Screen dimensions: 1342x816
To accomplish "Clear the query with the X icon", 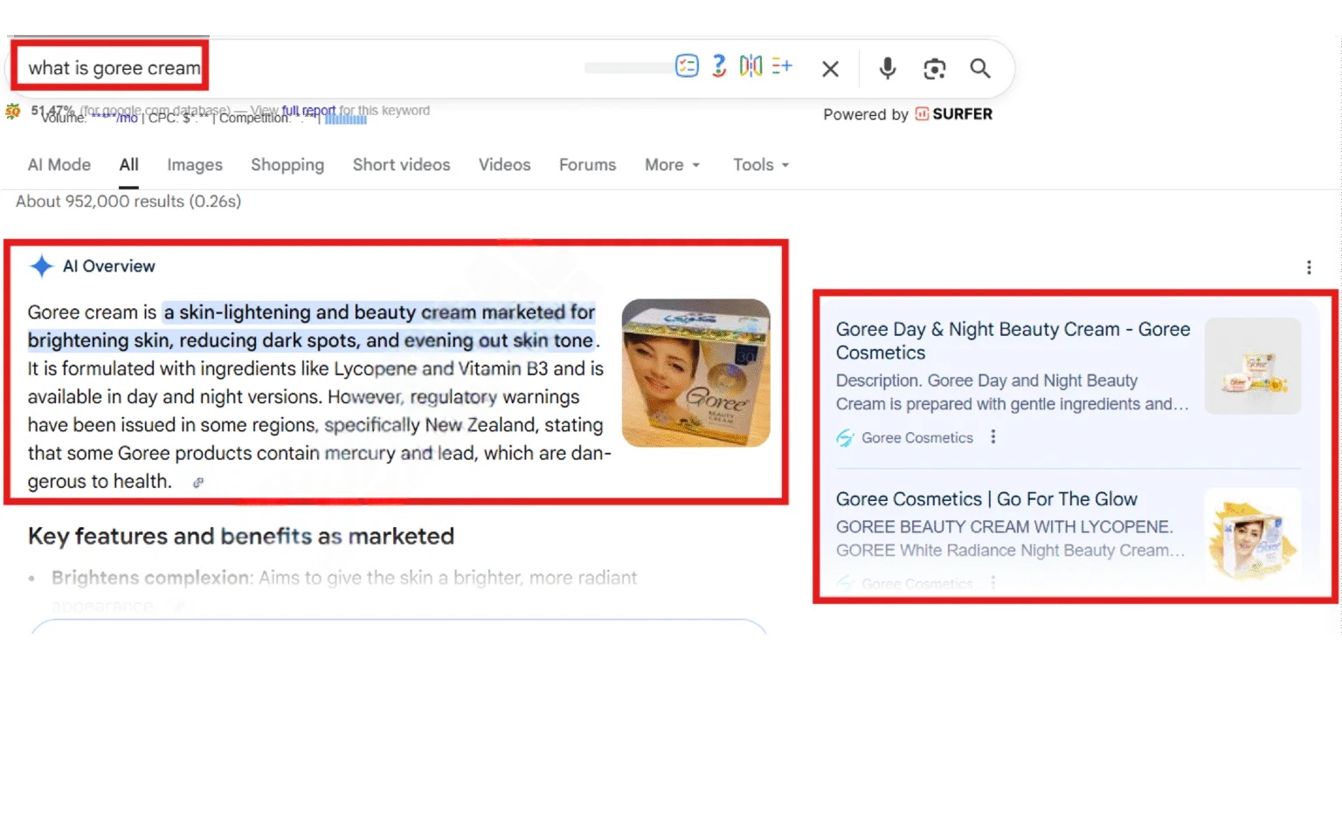I will click(x=829, y=68).
